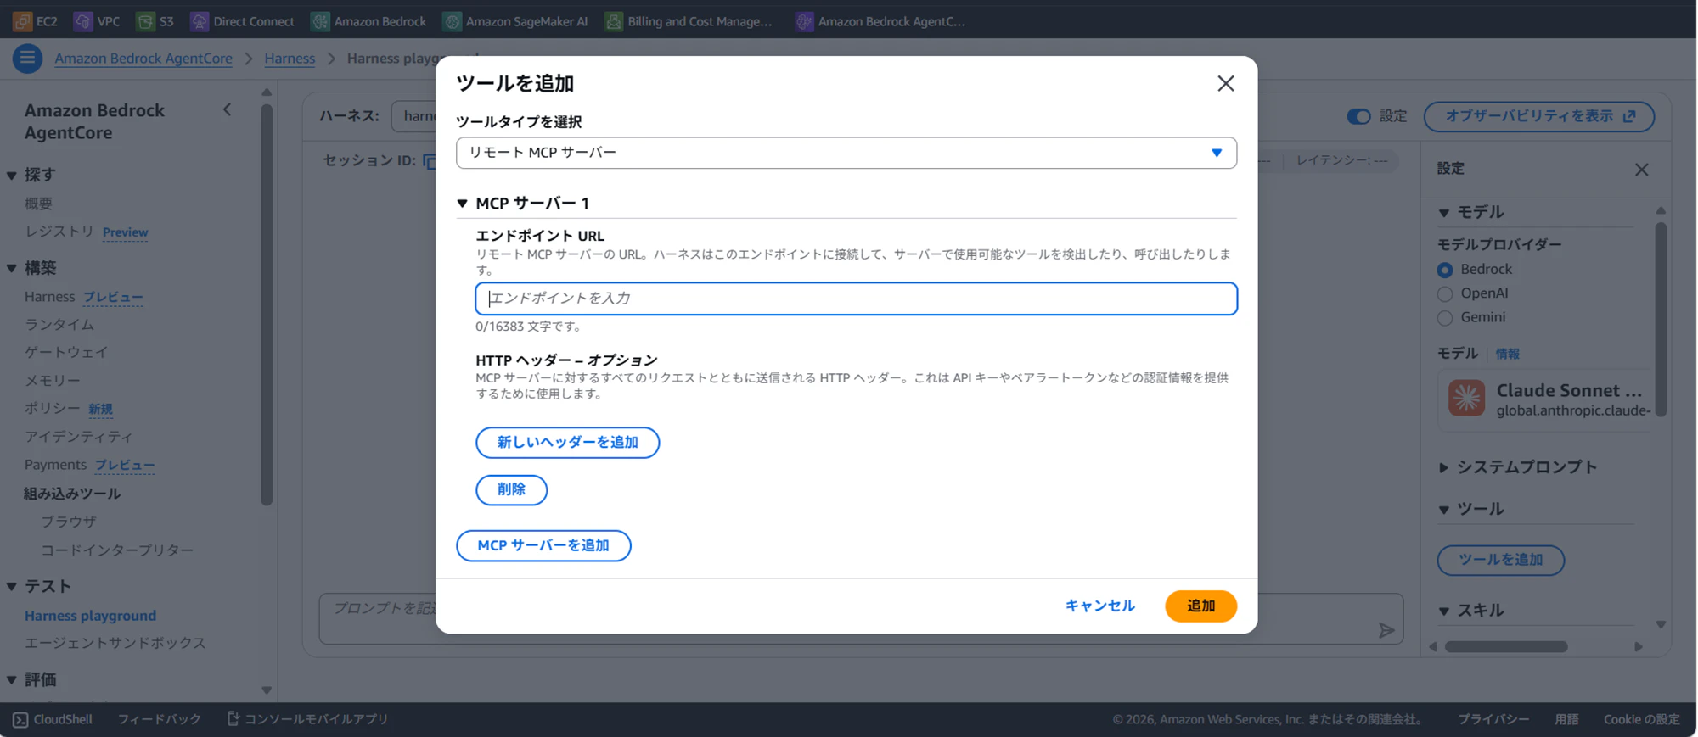Collapse the スキル settings section
Image resolution: width=1698 pixels, height=737 pixels.
point(1443,611)
